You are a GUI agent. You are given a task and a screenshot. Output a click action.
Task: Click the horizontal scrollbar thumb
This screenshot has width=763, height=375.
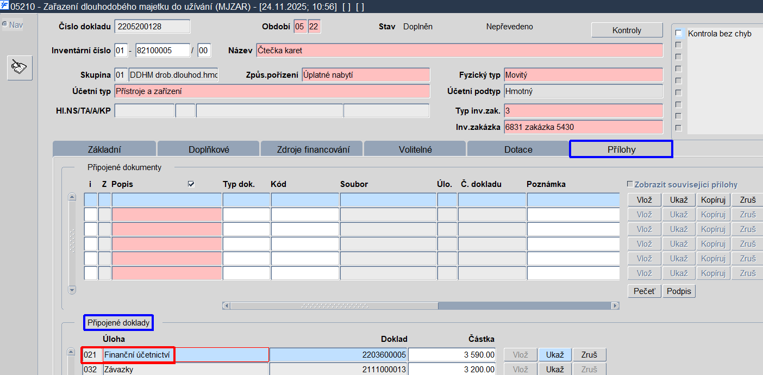pyautogui.click(x=334, y=306)
